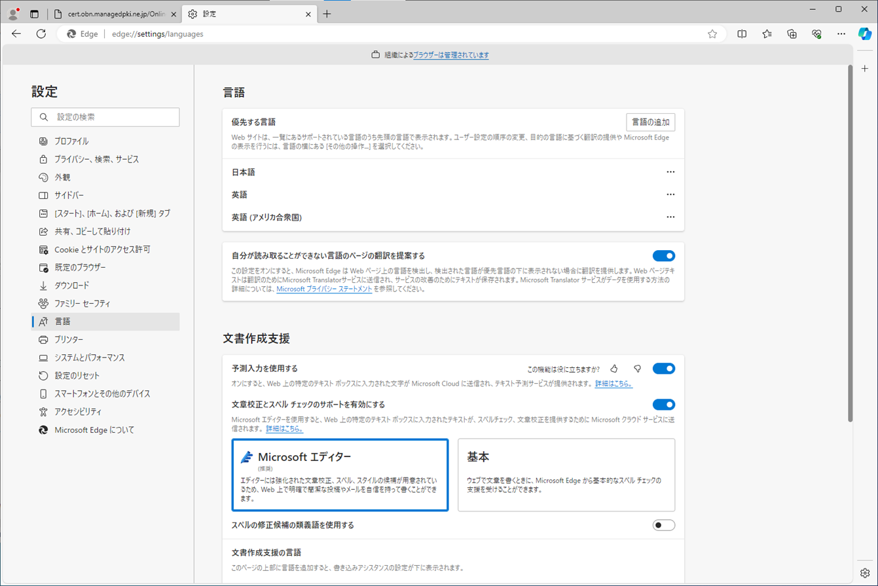Image resolution: width=878 pixels, height=586 pixels.
Task: Open sidebar settings gear at bottom right
Action: (x=865, y=572)
